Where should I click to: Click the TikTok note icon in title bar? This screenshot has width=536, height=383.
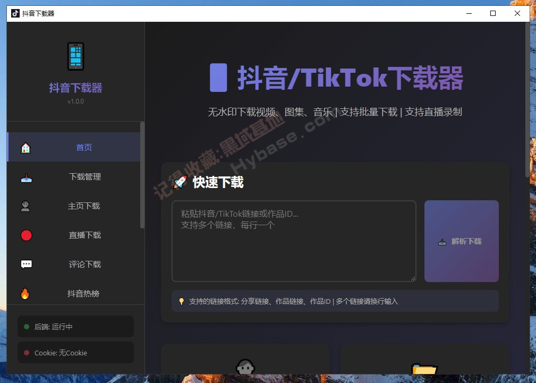[14, 13]
